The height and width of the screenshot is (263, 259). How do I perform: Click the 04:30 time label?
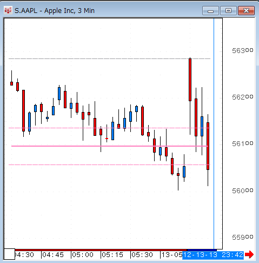24,255
